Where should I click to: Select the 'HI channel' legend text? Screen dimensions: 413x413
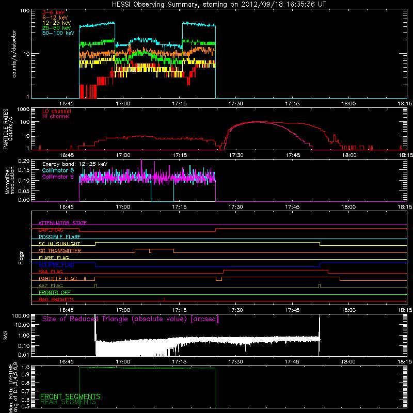(56, 117)
